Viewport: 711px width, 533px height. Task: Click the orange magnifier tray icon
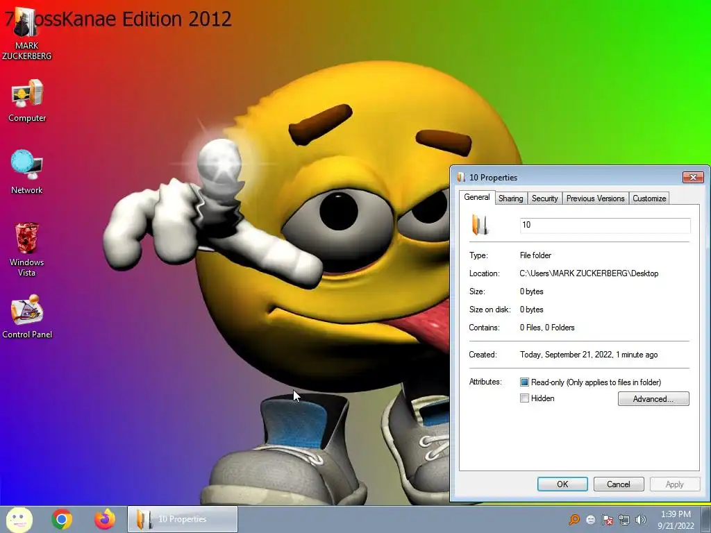click(x=574, y=519)
